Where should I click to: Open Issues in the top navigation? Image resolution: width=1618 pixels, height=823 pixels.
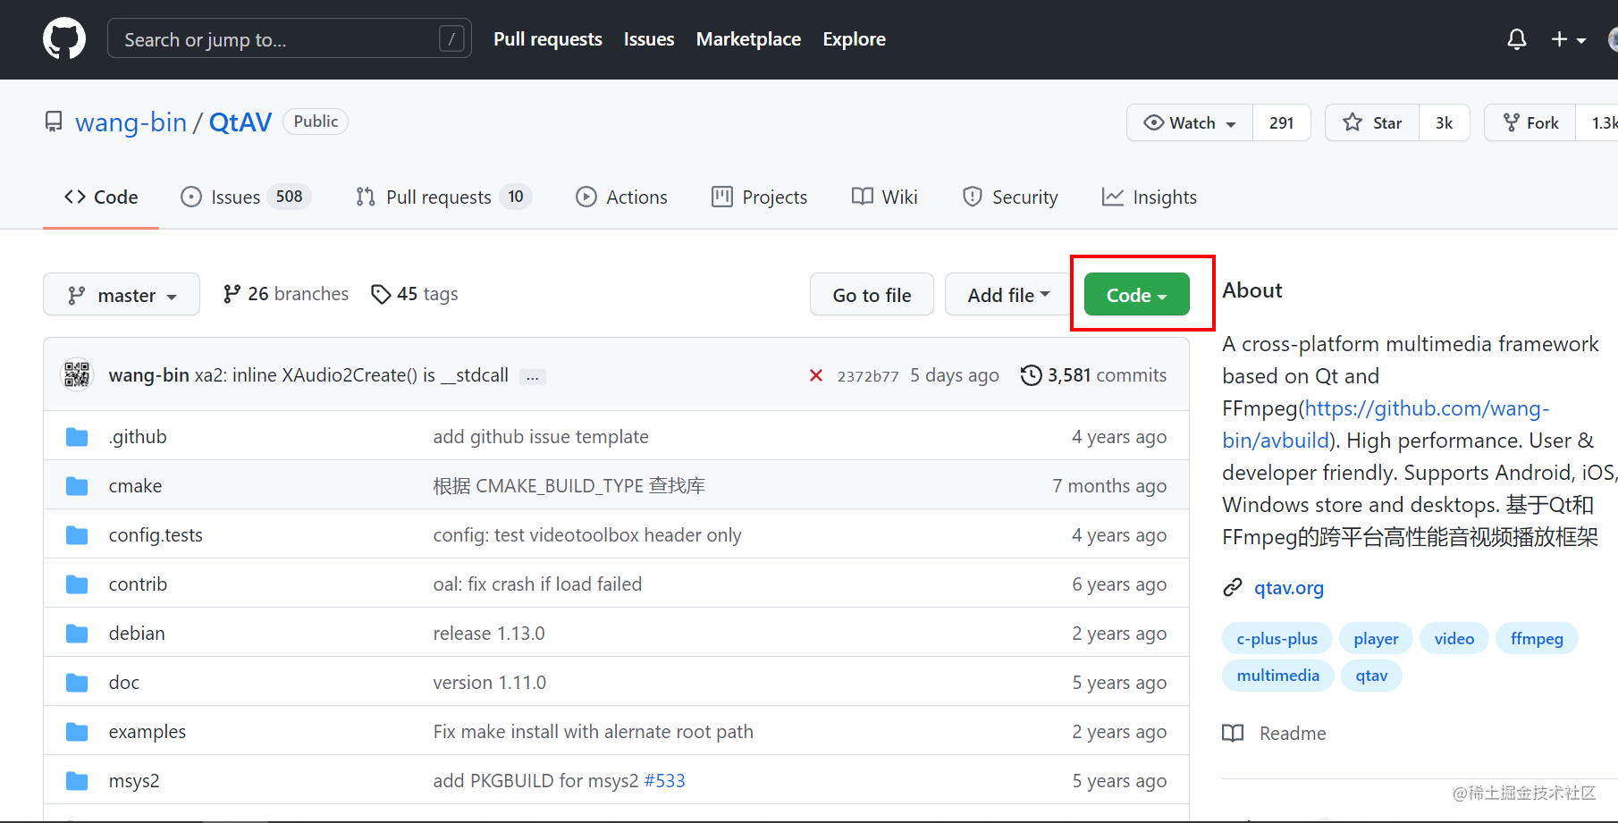(x=649, y=39)
